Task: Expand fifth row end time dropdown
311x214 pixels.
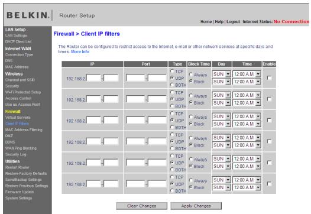Action: [x=247, y=166]
